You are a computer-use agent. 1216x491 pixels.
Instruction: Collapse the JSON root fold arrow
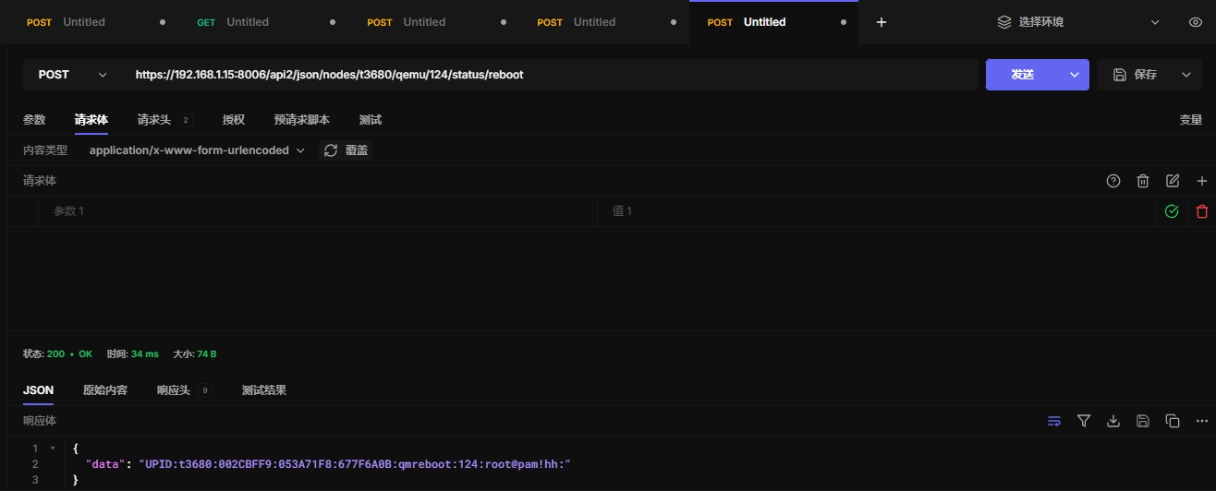[x=53, y=449]
